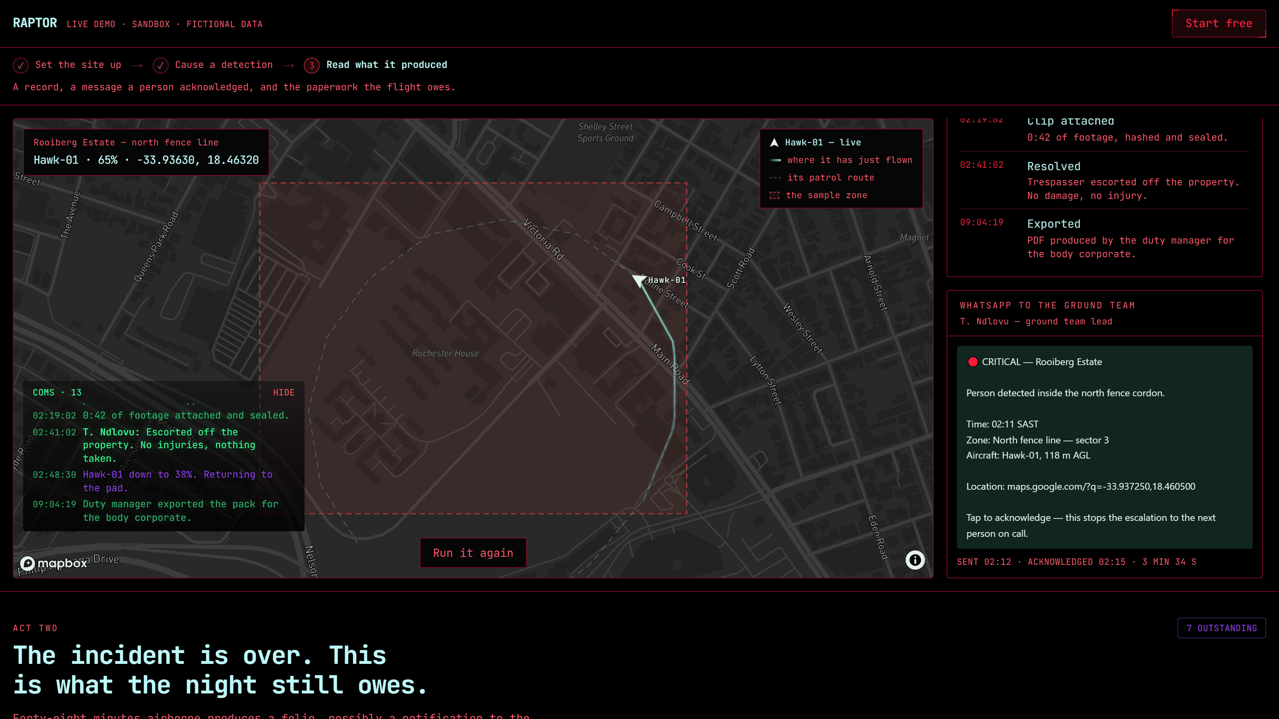Screen dimensions: 1279x719
Task: Click the WHATSAPP TO THE GROUND TEAM header
Action: tap(1047, 305)
